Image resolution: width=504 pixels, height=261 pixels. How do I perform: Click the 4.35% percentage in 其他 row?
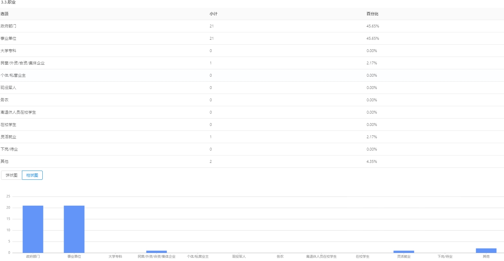pos(372,161)
